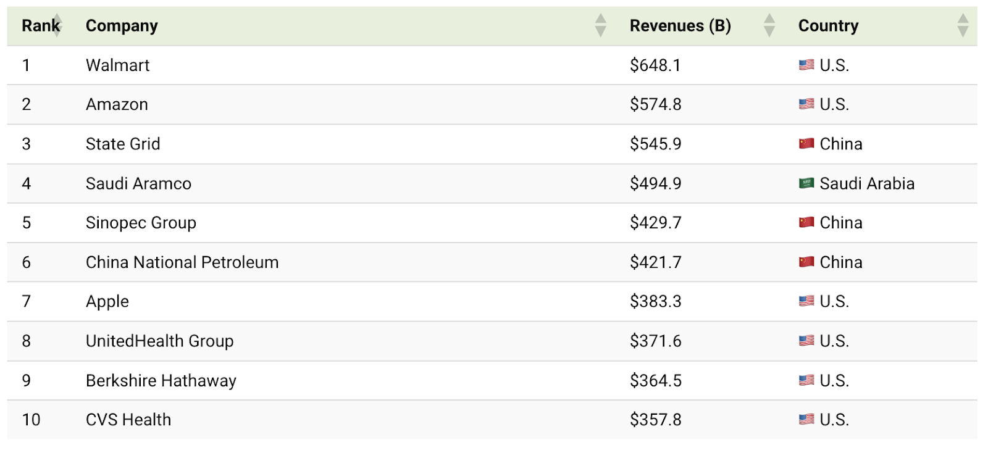Click the $648.1 revenue value
Viewport: 988px width, 458px height.
(x=655, y=65)
